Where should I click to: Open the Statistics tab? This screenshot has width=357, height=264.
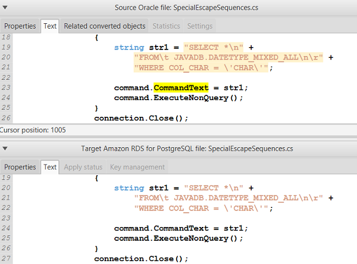point(166,26)
